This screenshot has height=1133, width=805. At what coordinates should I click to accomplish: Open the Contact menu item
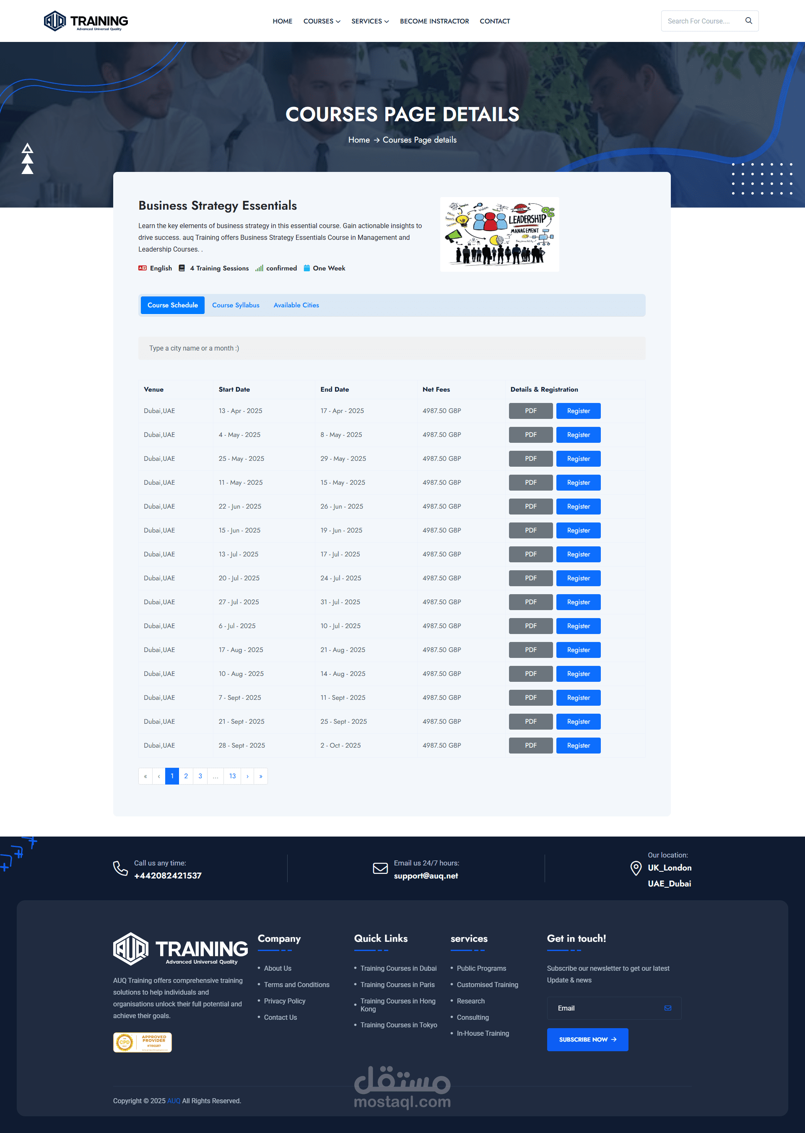[x=494, y=21]
